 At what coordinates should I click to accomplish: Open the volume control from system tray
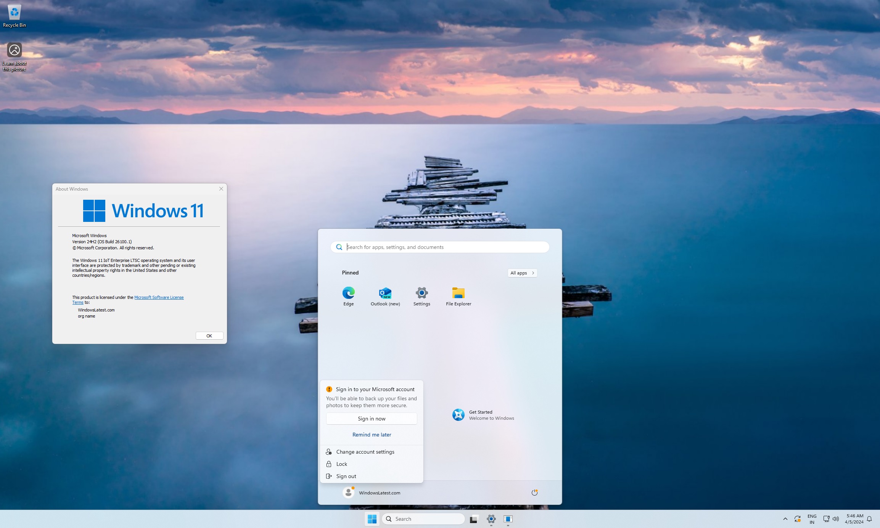pos(836,519)
